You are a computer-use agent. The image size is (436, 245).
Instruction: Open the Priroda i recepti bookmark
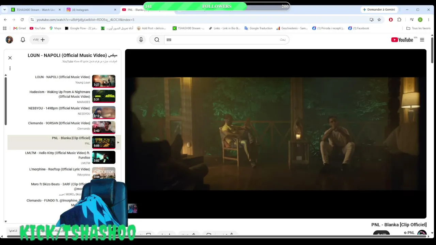[328, 28]
